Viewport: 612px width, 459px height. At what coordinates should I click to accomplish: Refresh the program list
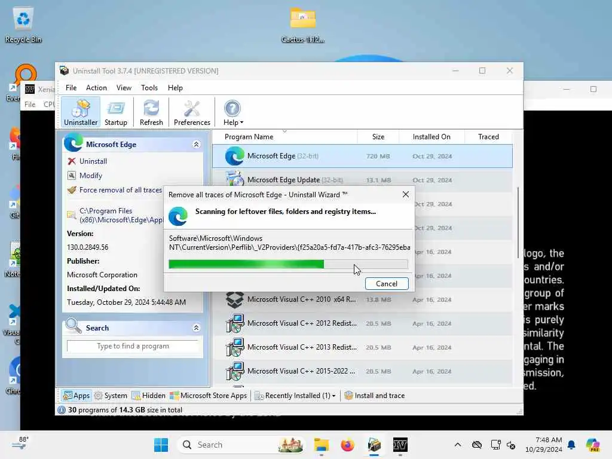[151, 112]
